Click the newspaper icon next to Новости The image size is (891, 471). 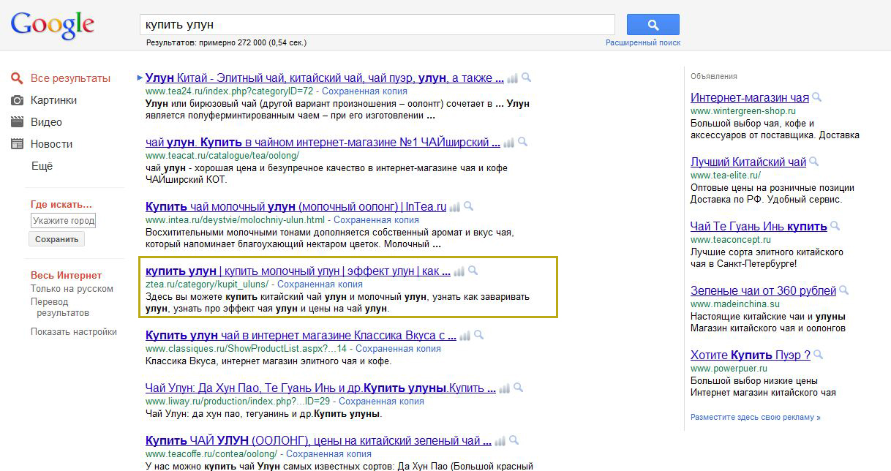pyautogui.click(x=18, y=144)
